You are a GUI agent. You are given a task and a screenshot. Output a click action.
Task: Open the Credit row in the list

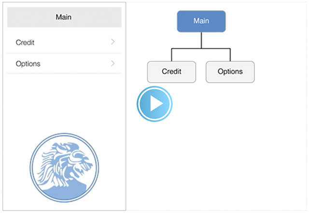(x=64, y=42)
